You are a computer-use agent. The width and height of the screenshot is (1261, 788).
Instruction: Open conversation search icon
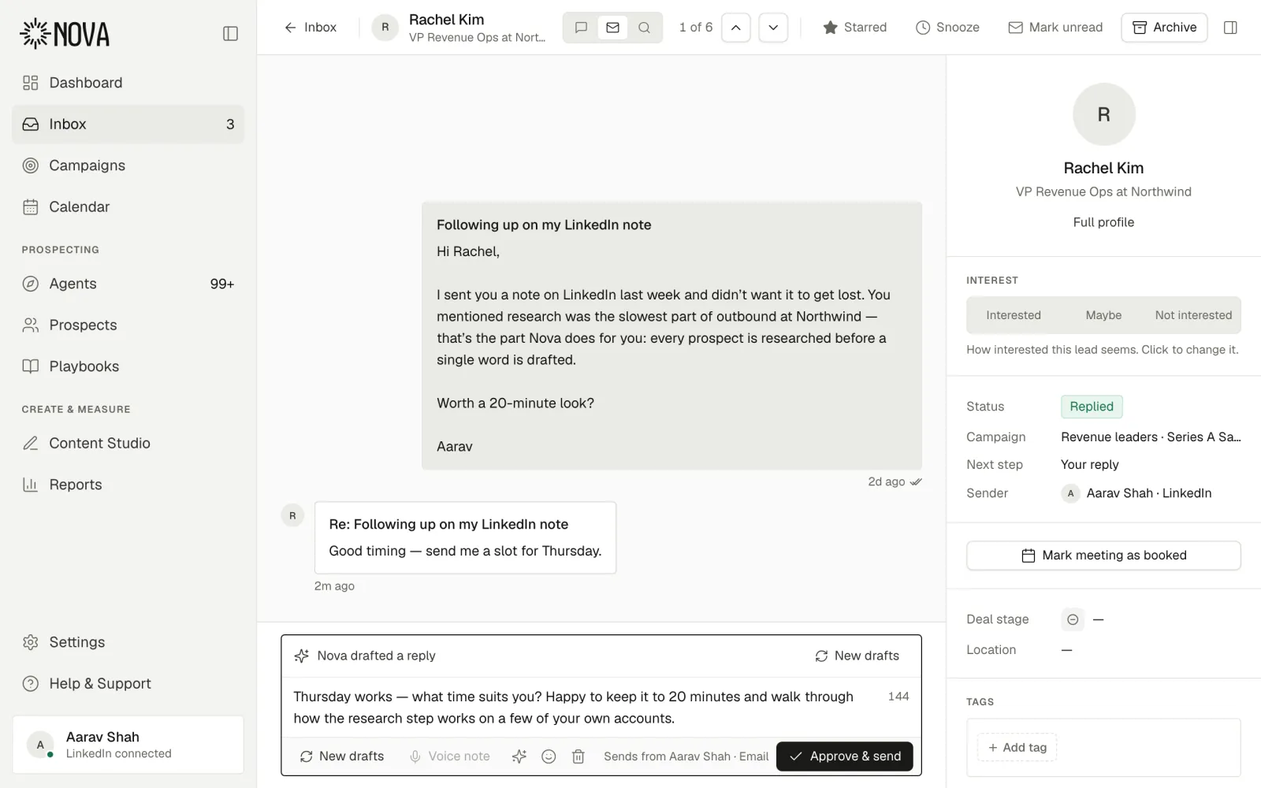tap(644, 28)
